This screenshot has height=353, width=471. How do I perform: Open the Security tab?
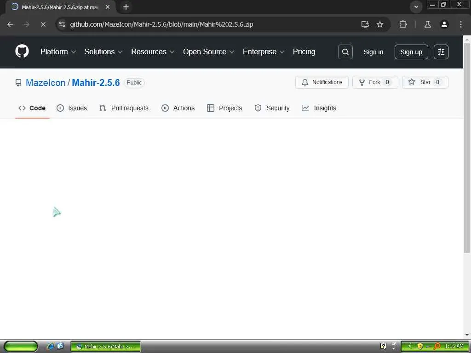click(272, 108)
